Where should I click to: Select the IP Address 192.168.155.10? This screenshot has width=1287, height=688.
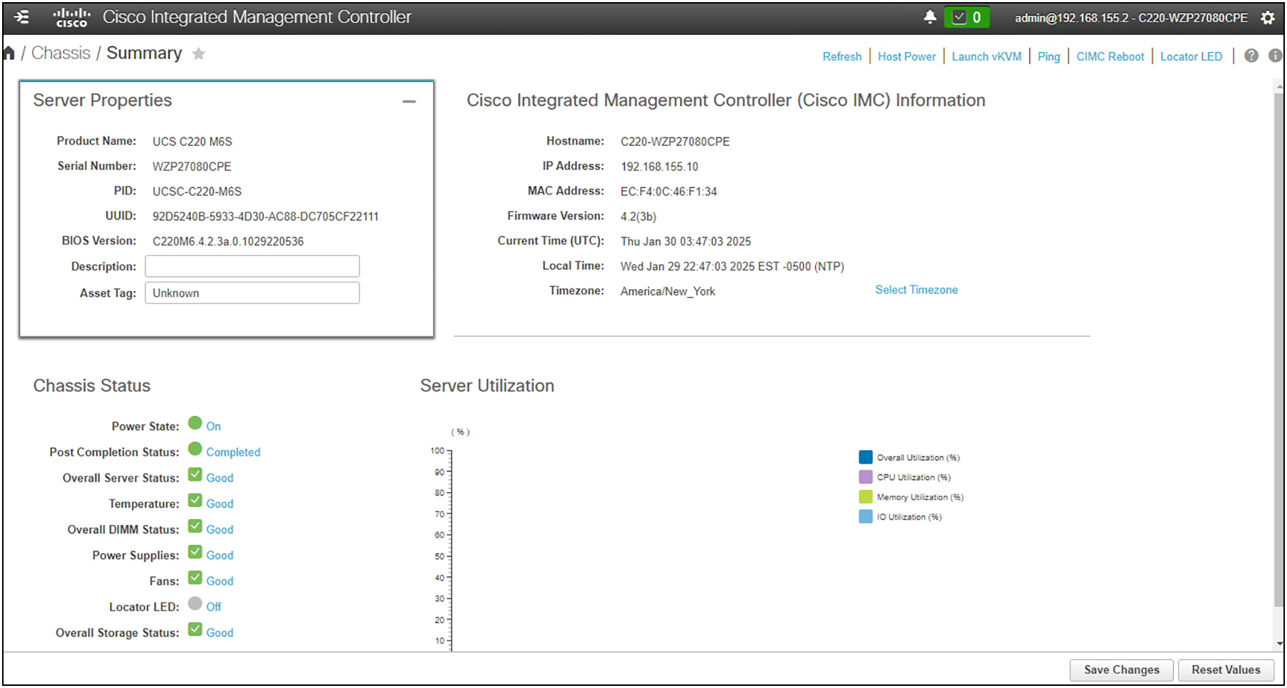click(659, 167)
